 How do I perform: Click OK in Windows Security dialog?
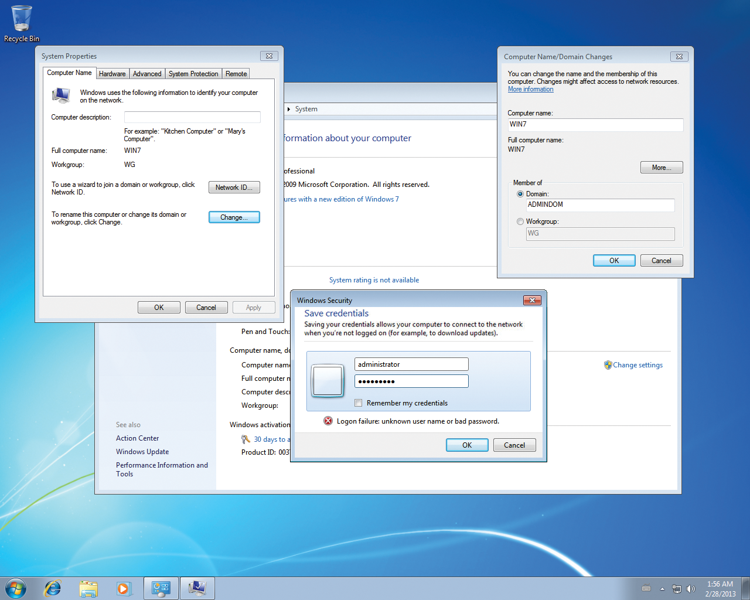(467, 445)
